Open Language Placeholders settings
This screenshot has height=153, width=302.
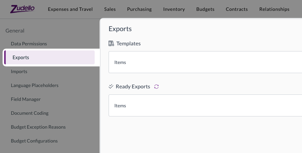35,85
